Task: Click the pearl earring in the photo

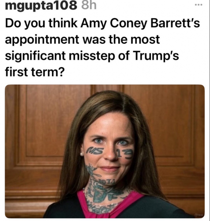Action: 82,154
